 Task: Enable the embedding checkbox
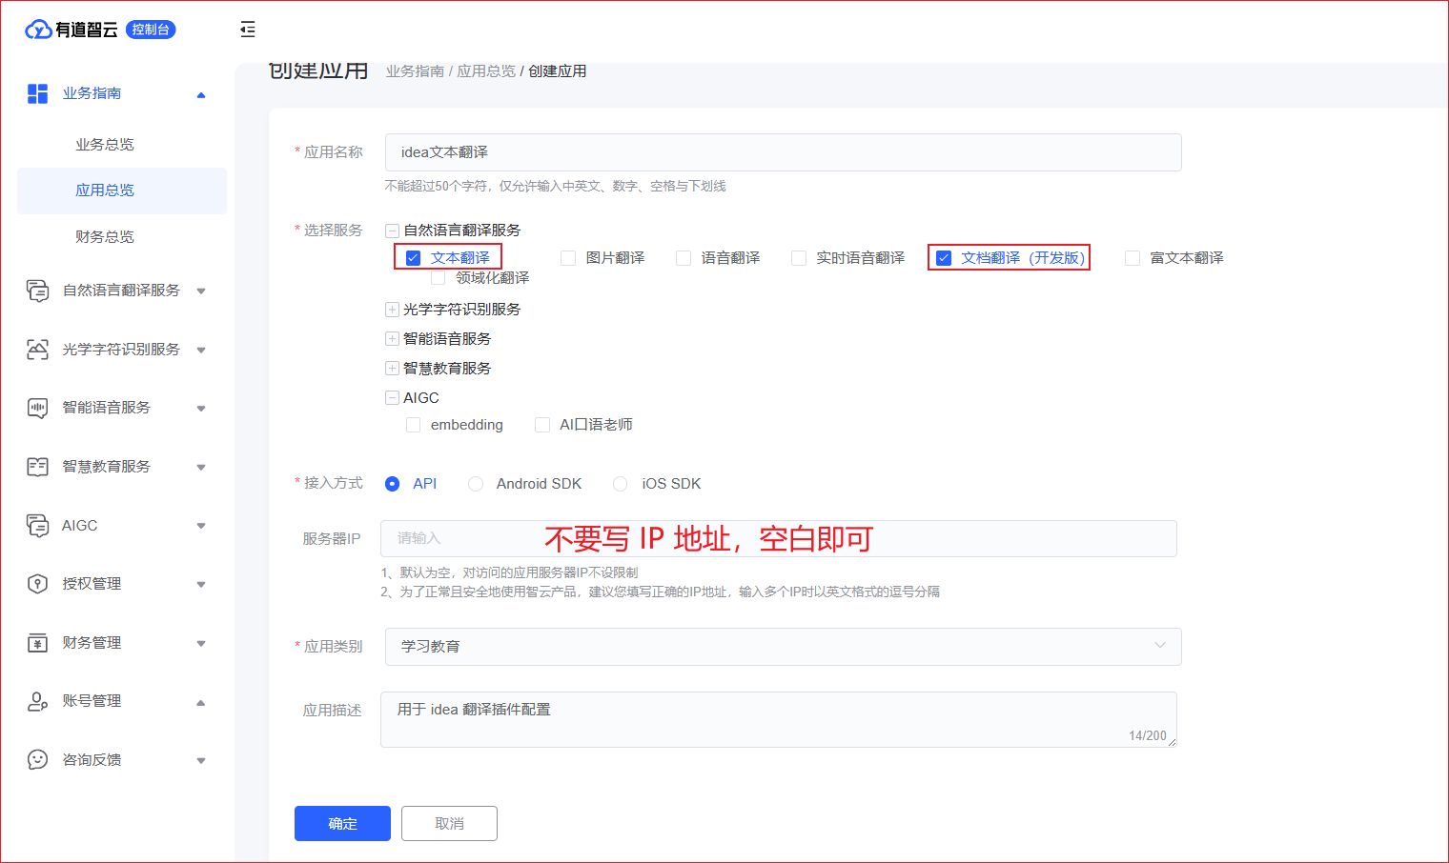(413, 425)
